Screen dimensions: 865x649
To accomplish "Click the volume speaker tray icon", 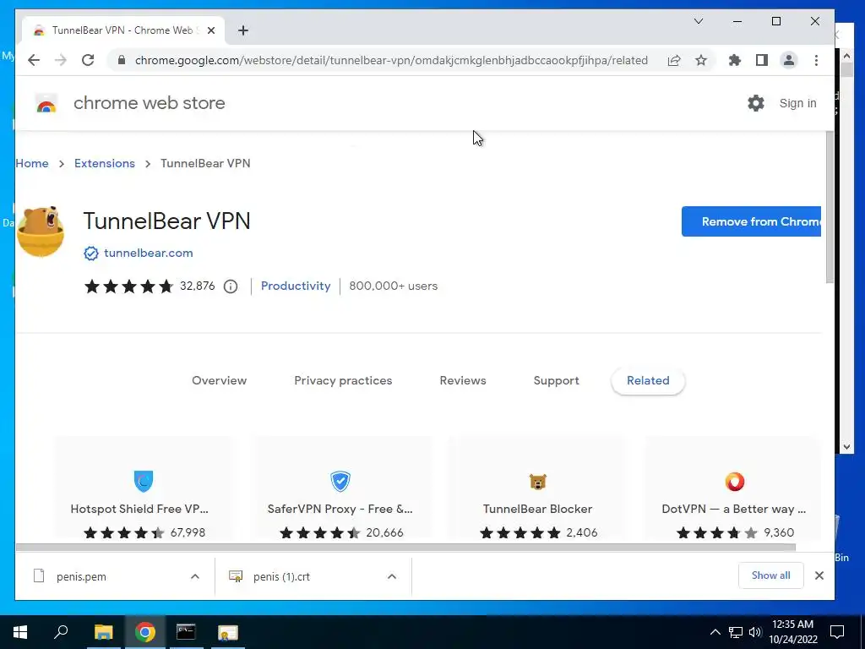I will [755, 632].
